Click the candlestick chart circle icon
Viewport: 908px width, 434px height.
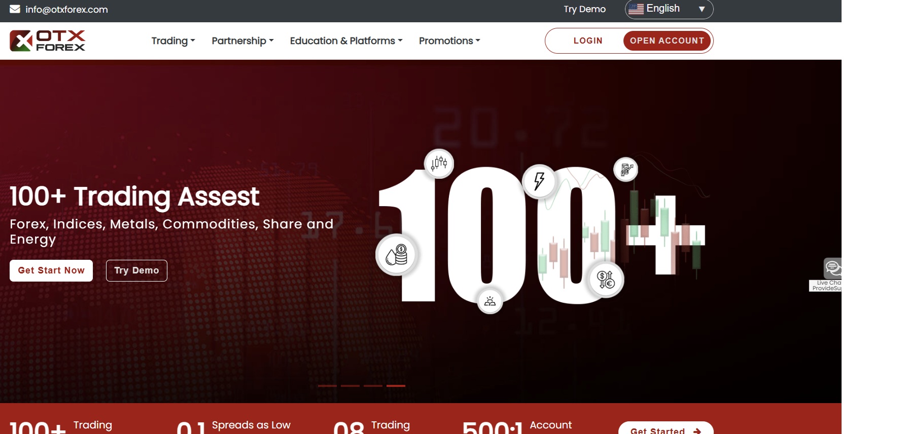(x=439, y=163)
